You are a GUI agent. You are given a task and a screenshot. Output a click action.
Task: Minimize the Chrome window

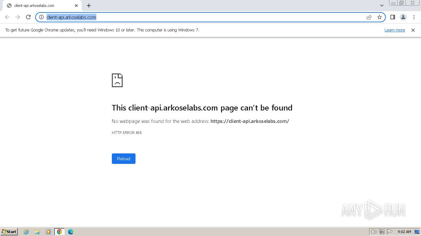pyautogui.click(x=393, y=3)
